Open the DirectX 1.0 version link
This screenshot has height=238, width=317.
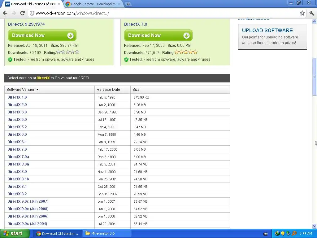(17, 97)
